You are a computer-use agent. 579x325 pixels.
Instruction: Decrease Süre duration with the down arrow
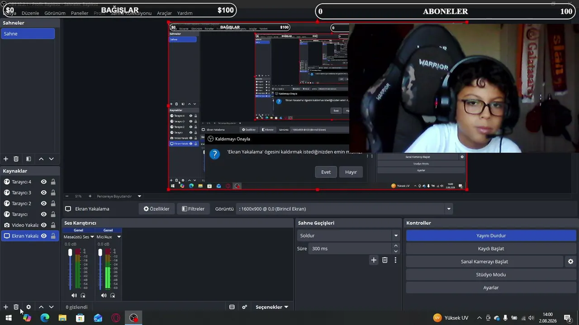click(x=396, y=251)
